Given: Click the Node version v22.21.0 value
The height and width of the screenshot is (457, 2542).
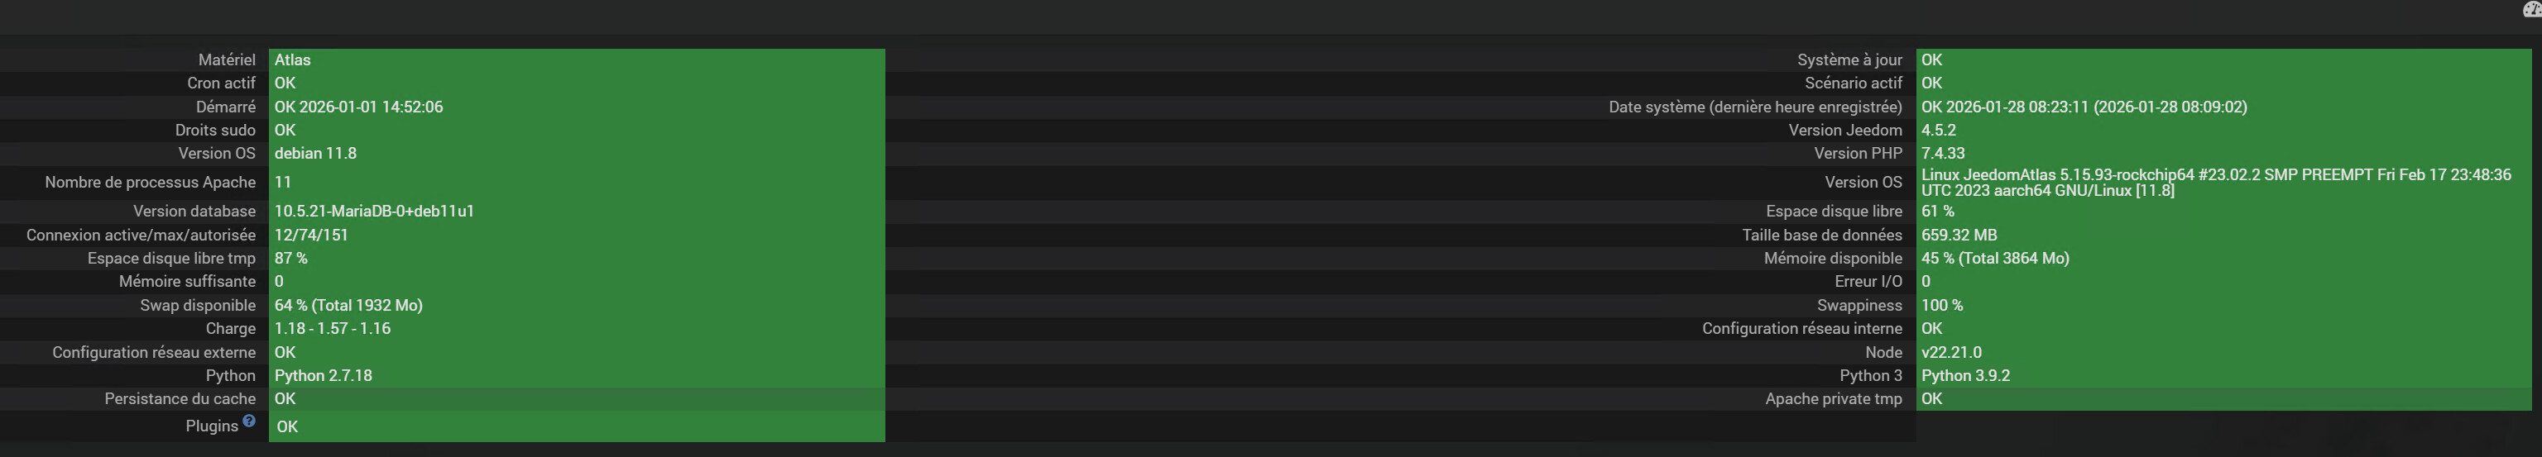Looking at the screenshot, I should (1951, 351).
